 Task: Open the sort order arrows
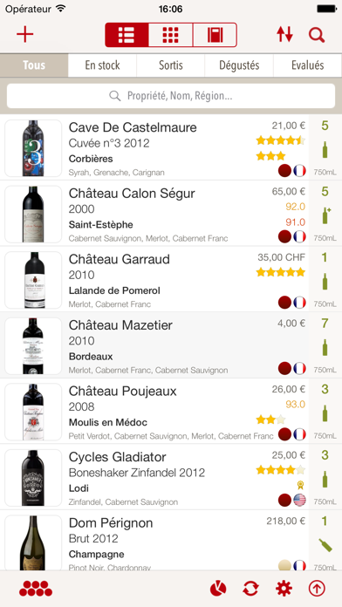click(x=284, y=35)
